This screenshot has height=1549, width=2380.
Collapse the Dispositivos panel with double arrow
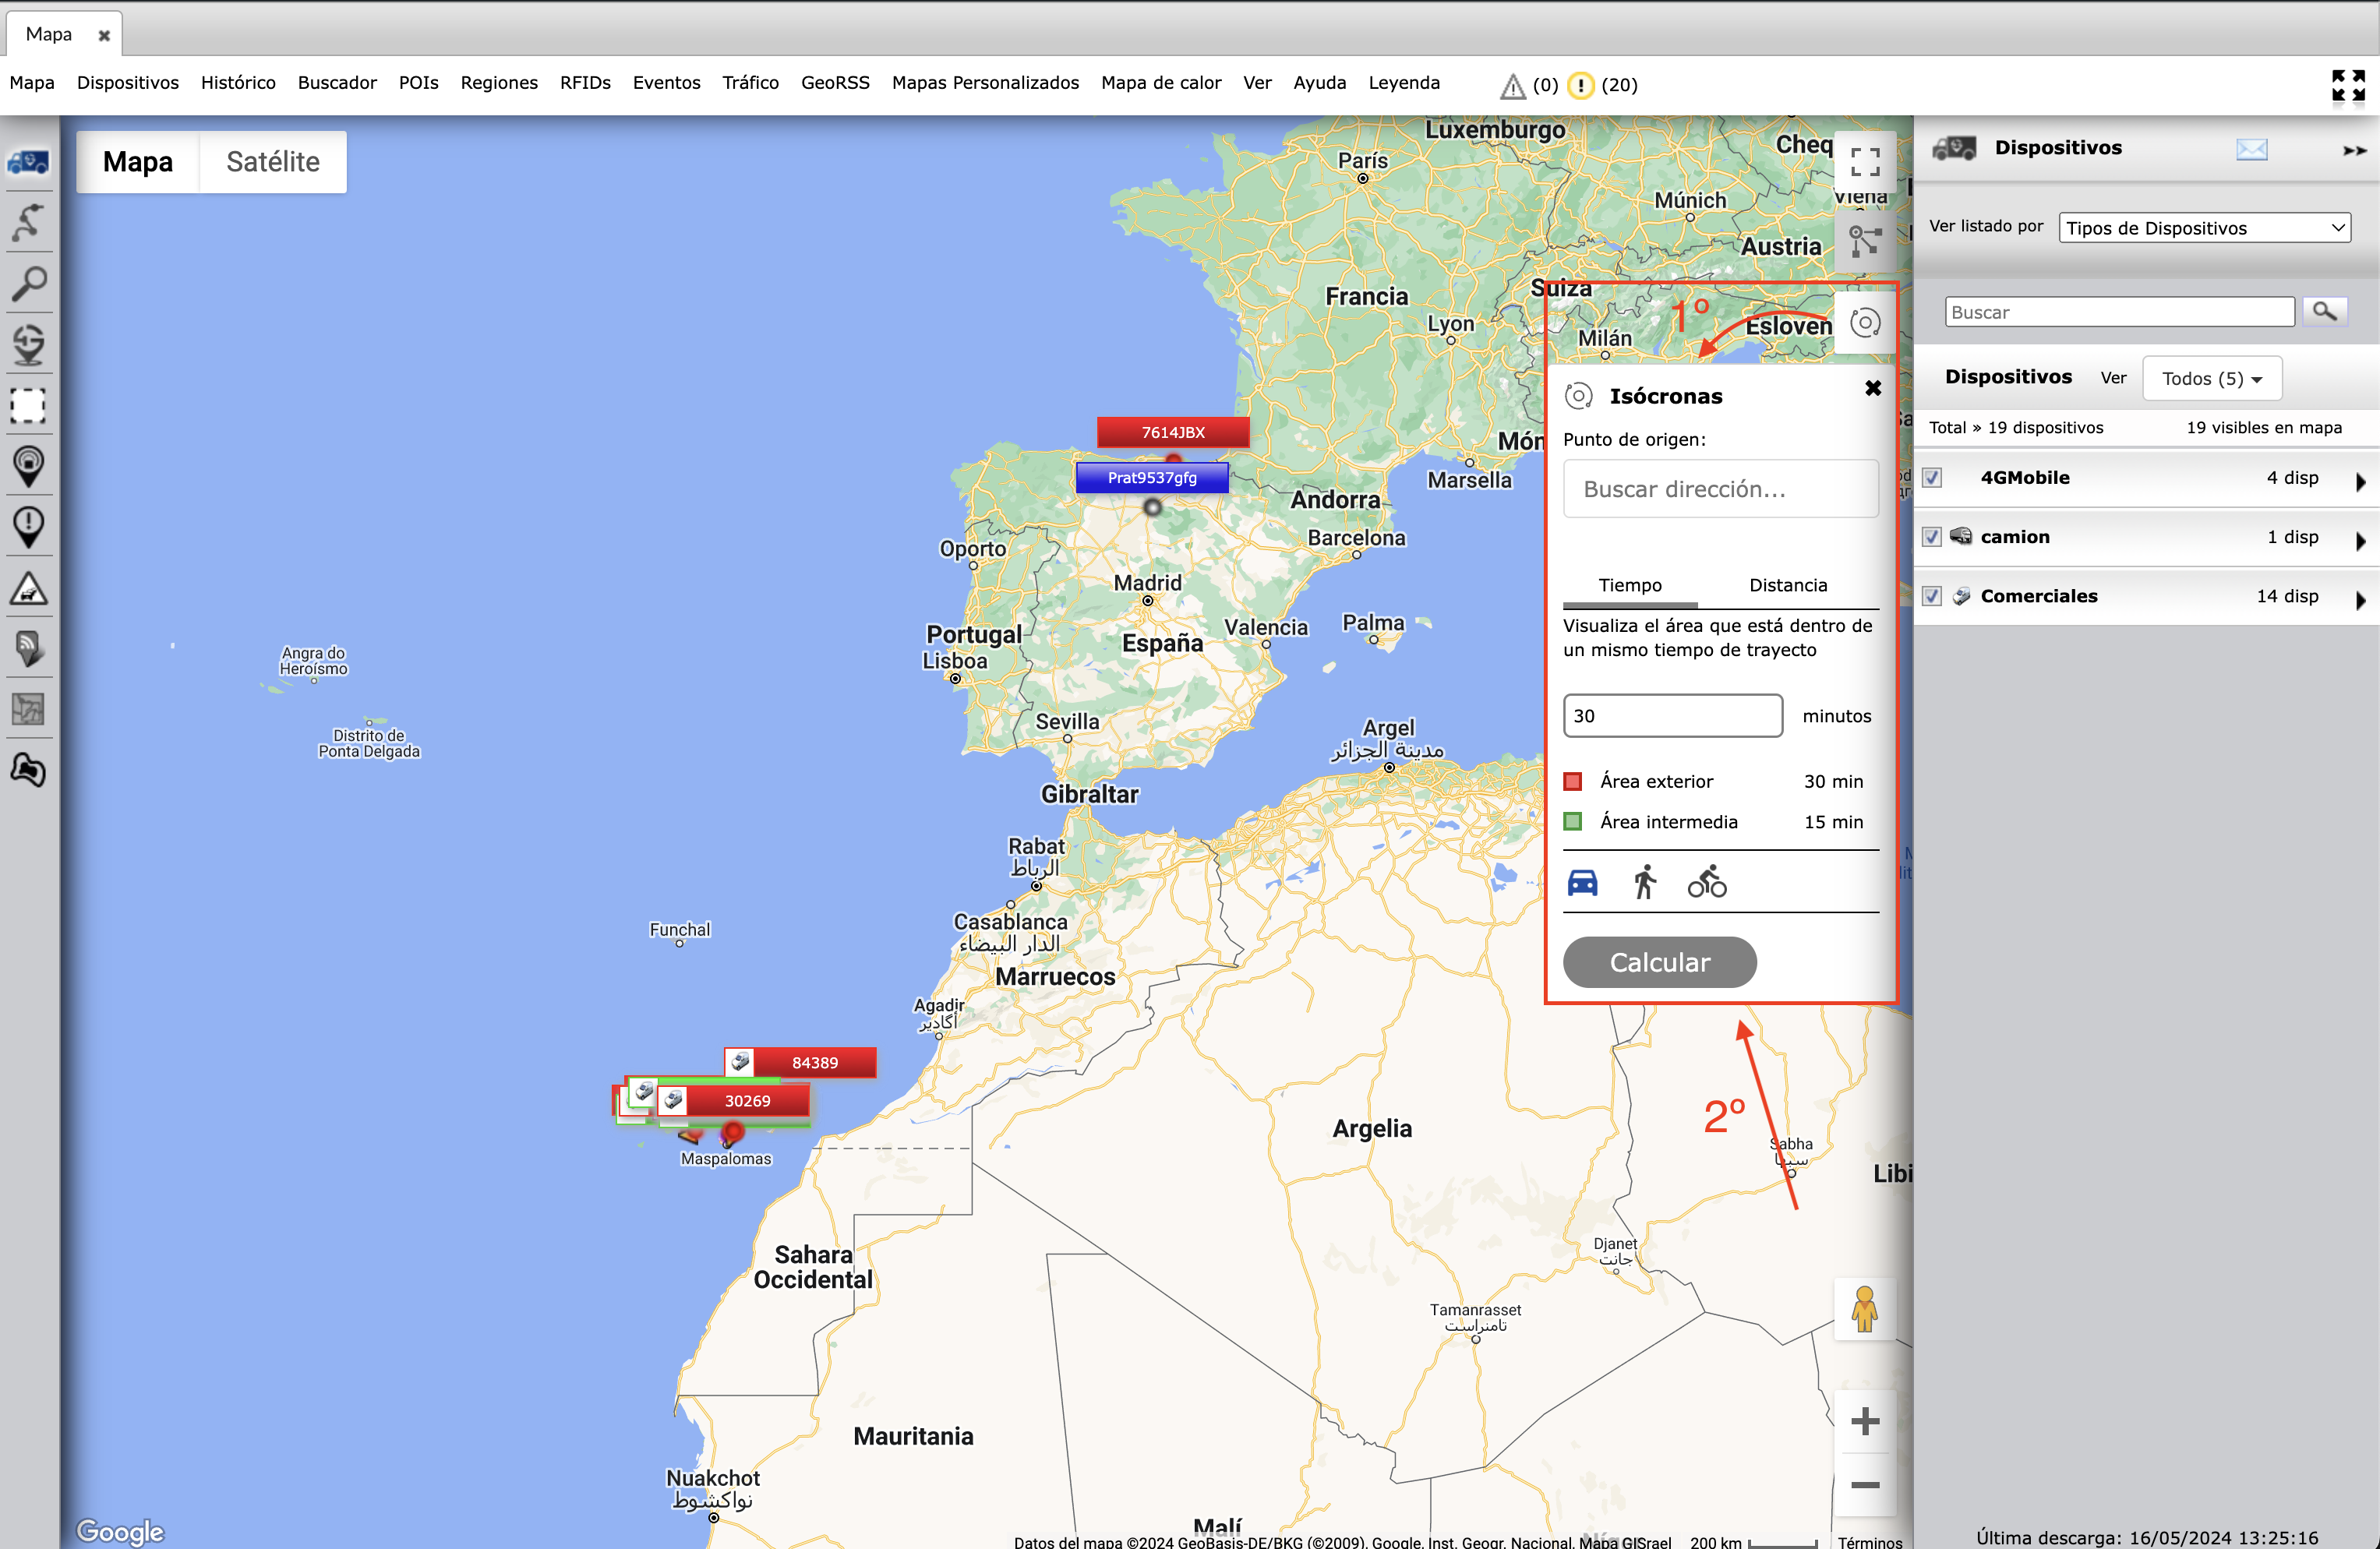tap(2354, 150)
